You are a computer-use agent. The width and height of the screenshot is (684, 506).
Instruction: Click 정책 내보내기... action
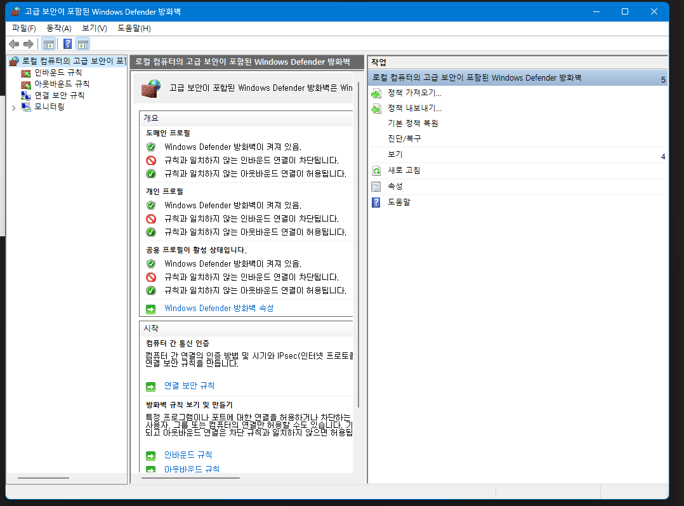[415, 109]
